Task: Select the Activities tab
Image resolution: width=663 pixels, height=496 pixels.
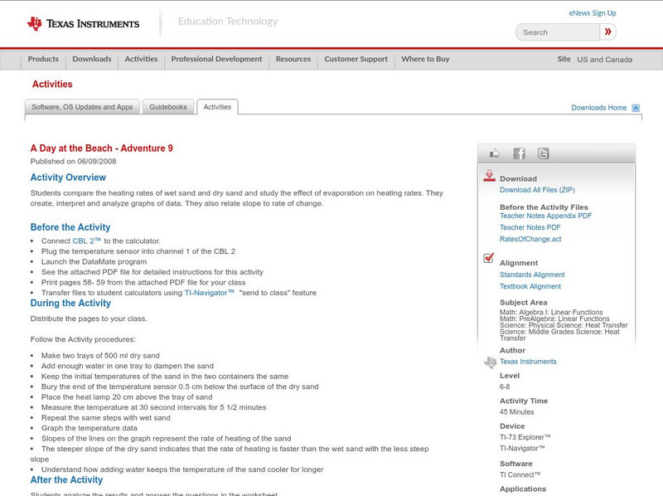Action: pos(217,107)
